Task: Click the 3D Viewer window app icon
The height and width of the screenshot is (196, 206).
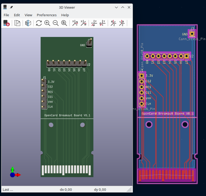Action: (x=5, y=7)
